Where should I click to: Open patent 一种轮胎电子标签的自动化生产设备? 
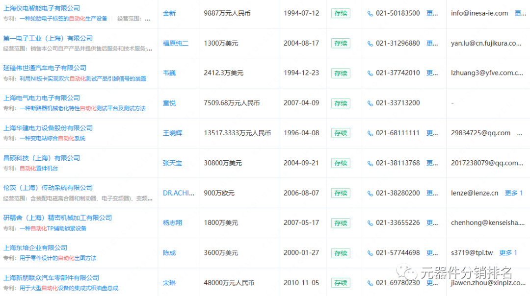click(63, 19)
